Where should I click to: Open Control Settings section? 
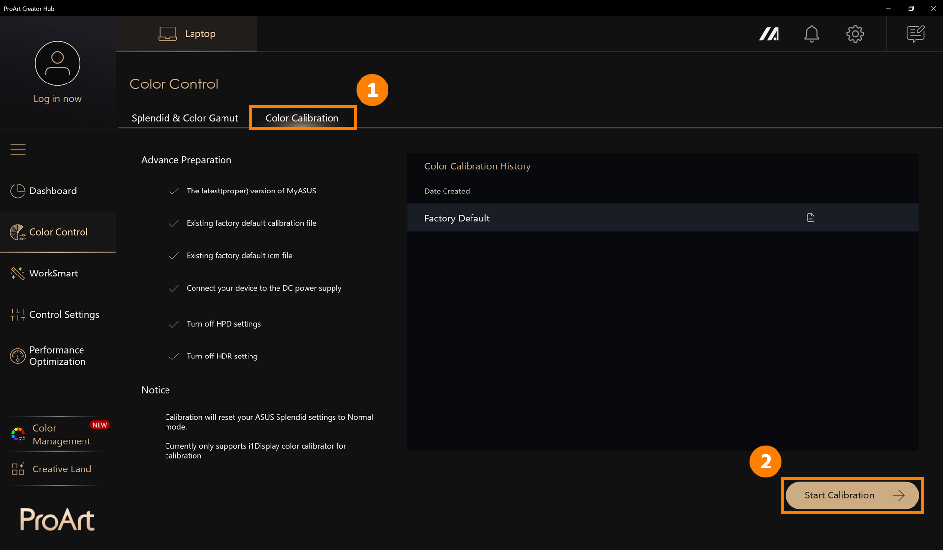click(58, 315)
